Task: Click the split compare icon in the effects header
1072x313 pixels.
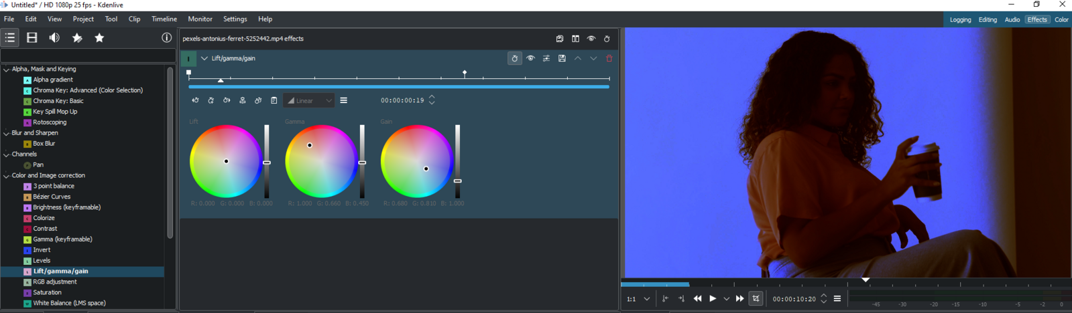Action: pos(575,39)
